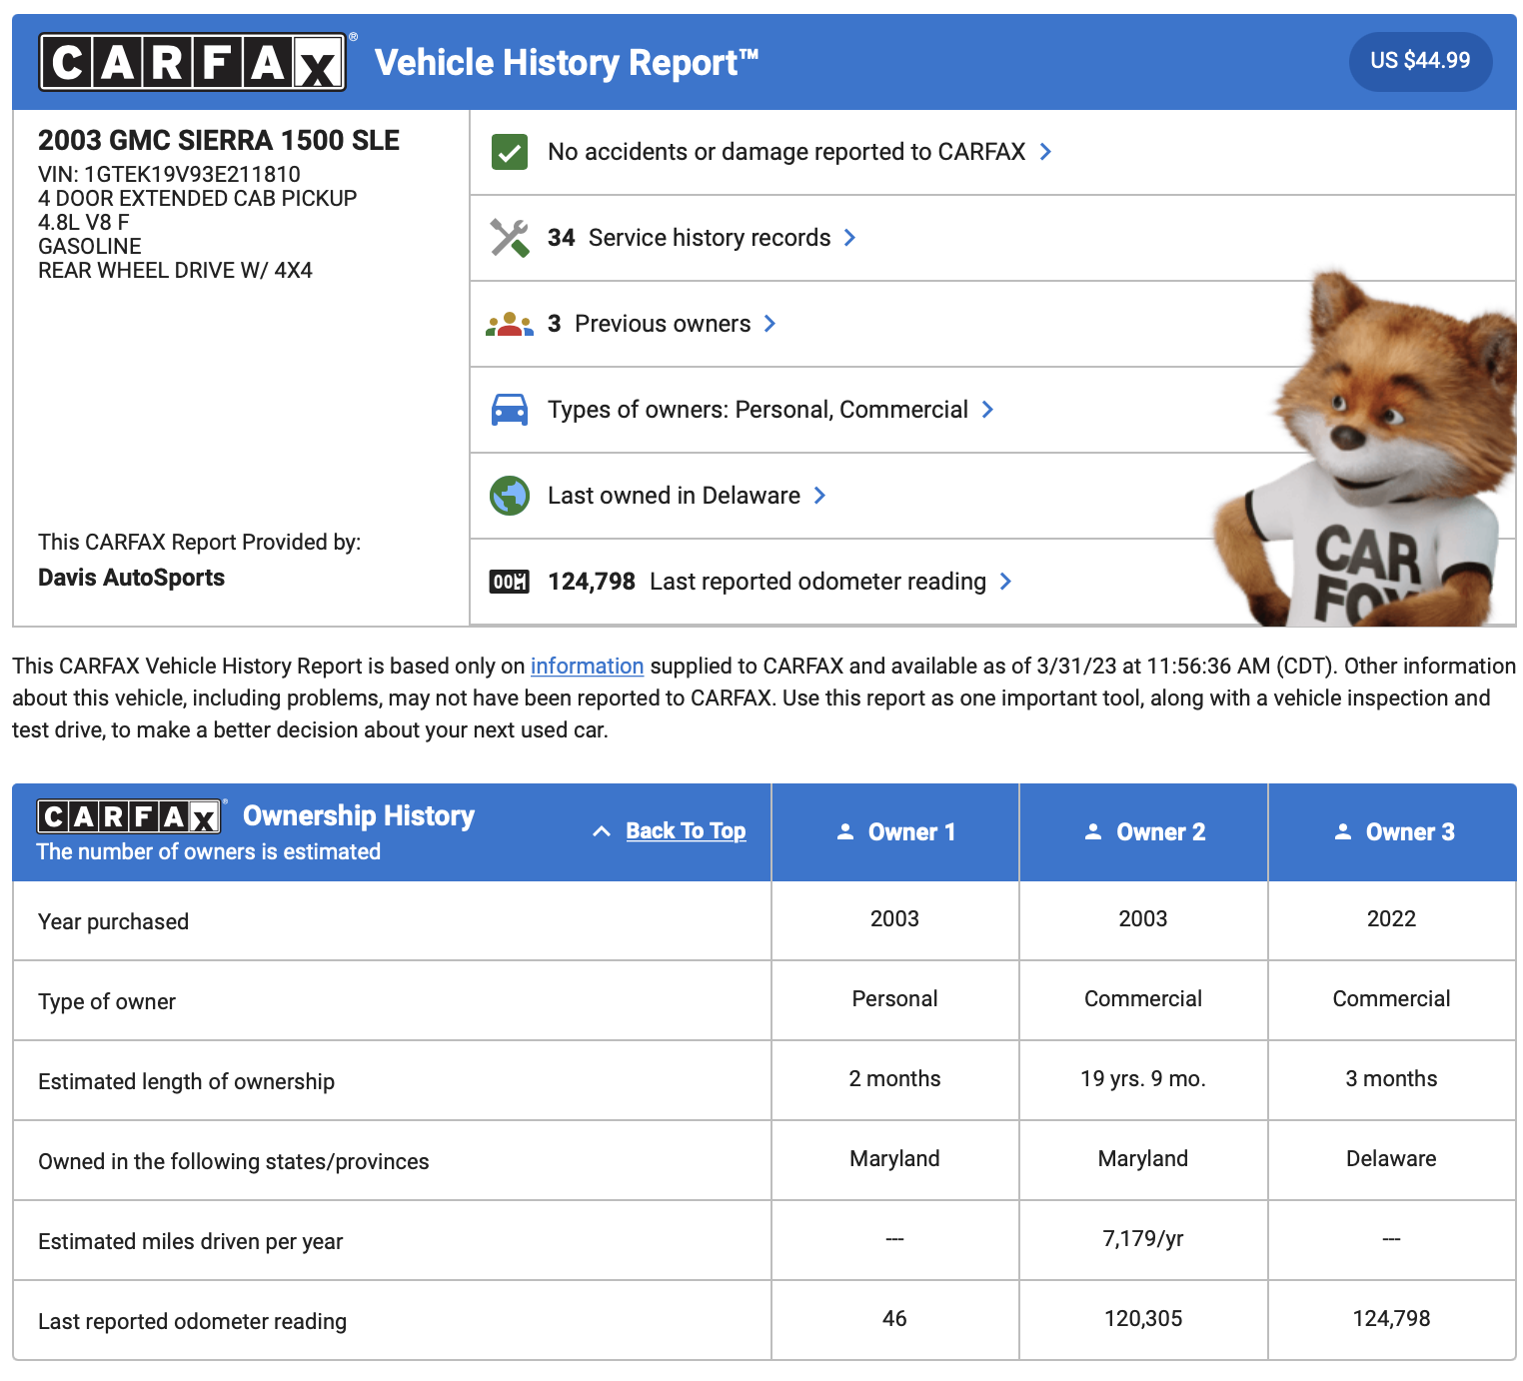Click the 46 odometer reading cell
The image size is (1523, 1381).
point(895,1319)
